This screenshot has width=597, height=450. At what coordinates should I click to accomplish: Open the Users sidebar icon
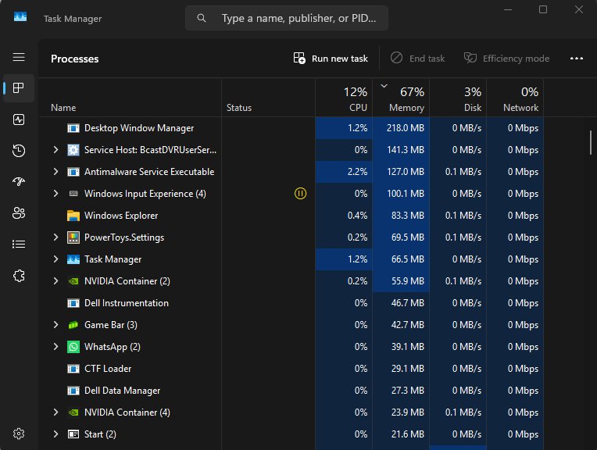19,212
